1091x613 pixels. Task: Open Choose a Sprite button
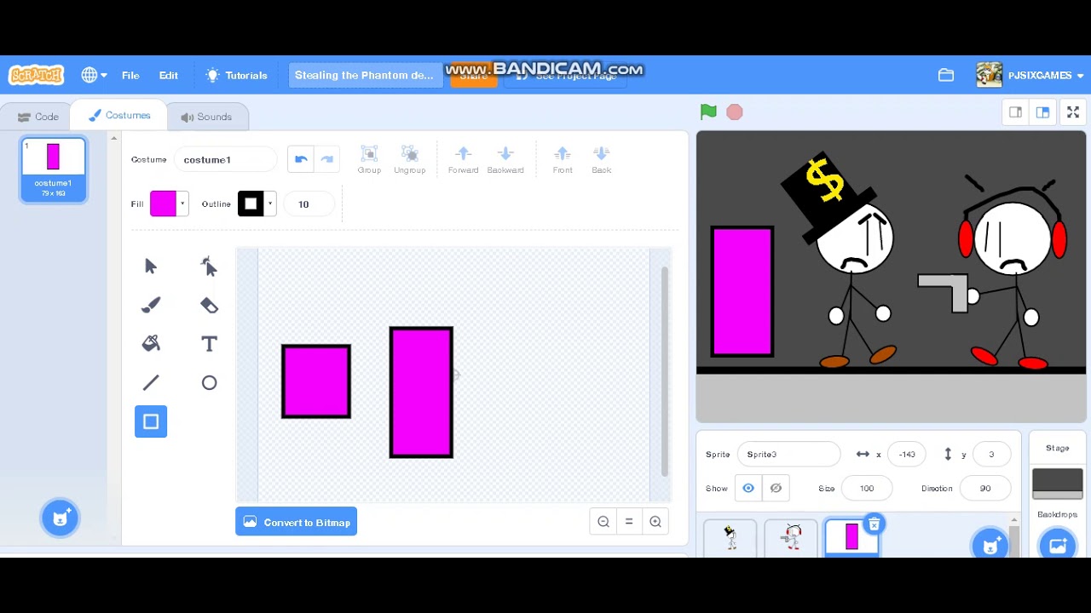pyautogui.click(x=990, y=546)
